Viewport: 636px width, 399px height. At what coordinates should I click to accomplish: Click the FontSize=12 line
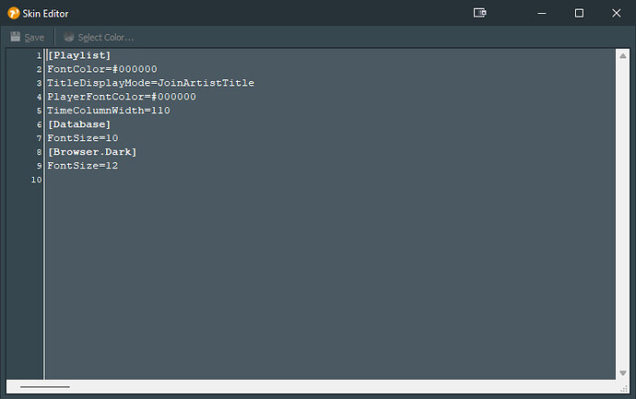tap(83, 166)
